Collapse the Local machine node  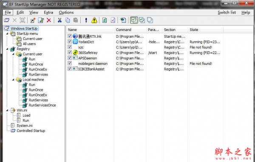coord(13,80)
